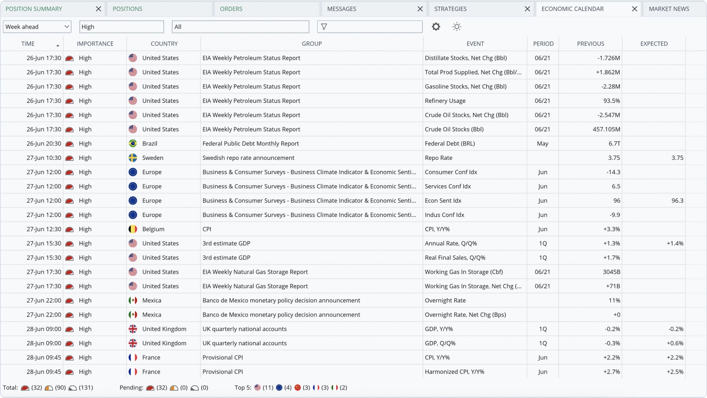Click grey low-importance icon in Total footer
This screenshot has width=707, height=398.
[x=72, y=388]
